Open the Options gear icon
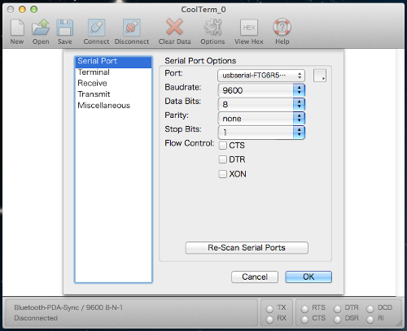 (212, 28)
